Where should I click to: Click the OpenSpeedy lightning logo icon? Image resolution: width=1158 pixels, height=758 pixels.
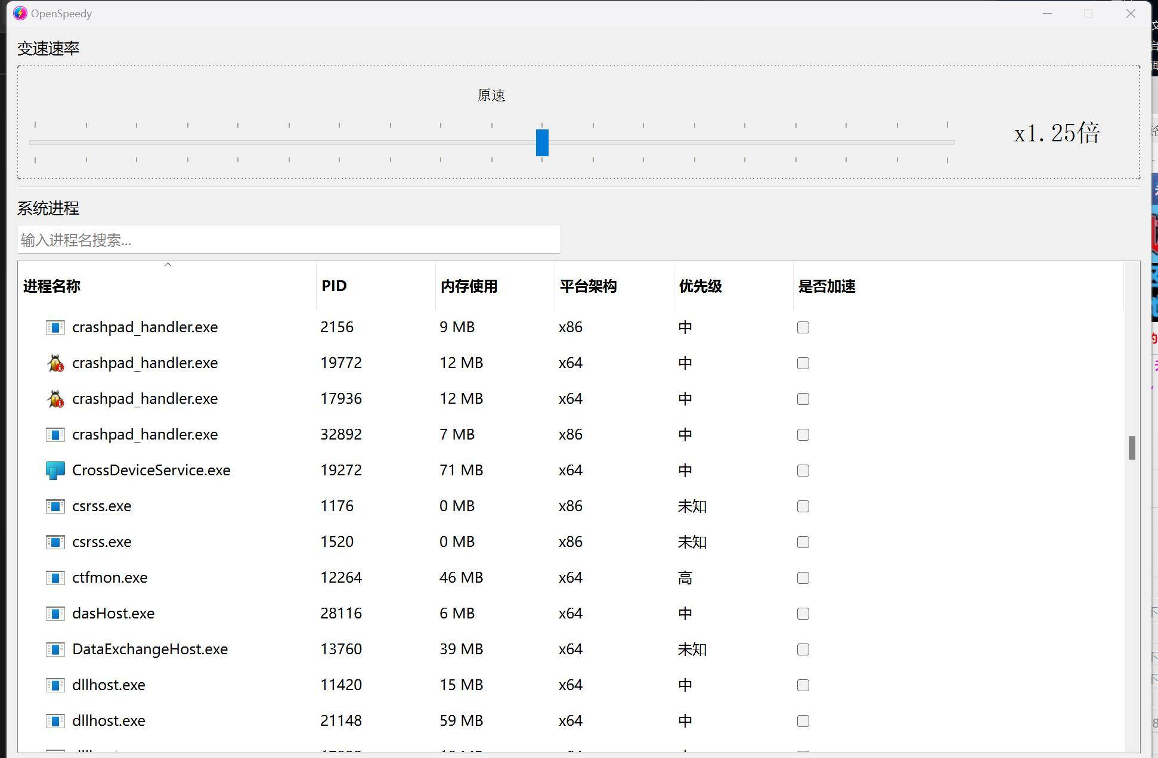click(x=20, y=13)
